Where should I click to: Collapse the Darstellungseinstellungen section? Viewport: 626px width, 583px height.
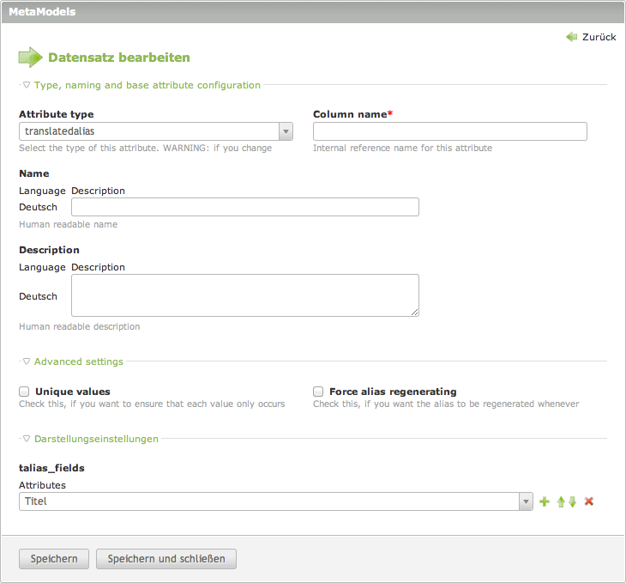click(96, 439)
